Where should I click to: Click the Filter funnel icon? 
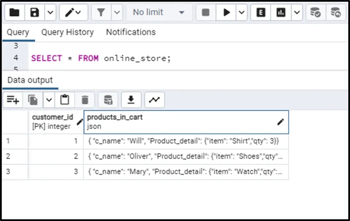[101, 13]
